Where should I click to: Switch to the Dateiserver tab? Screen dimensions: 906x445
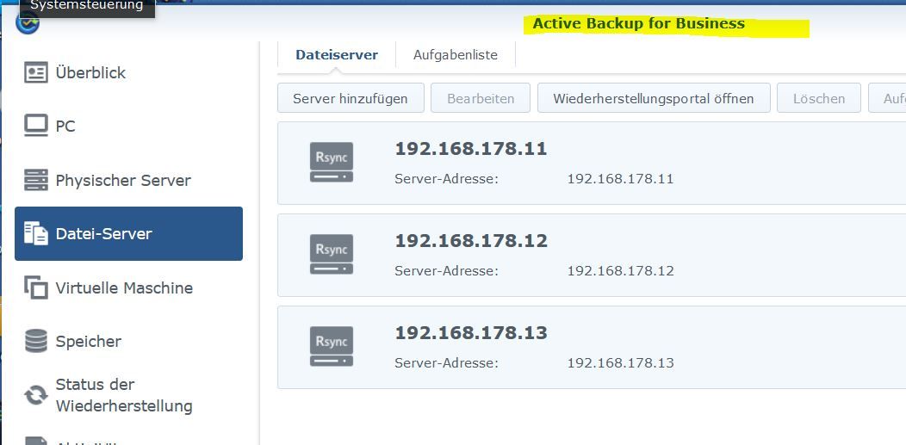click(x=337, y=55)
